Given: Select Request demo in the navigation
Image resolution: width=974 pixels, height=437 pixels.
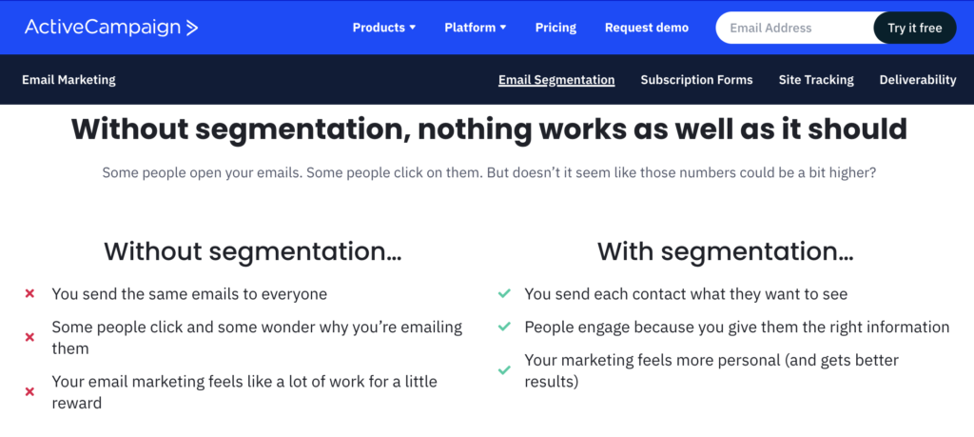Looking at the screenshot, I should 647,28.
